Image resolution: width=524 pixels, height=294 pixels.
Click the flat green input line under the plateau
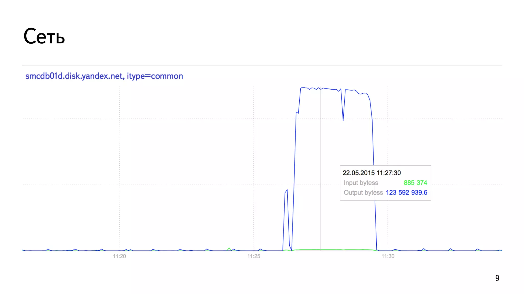click(x=333, y=249)
